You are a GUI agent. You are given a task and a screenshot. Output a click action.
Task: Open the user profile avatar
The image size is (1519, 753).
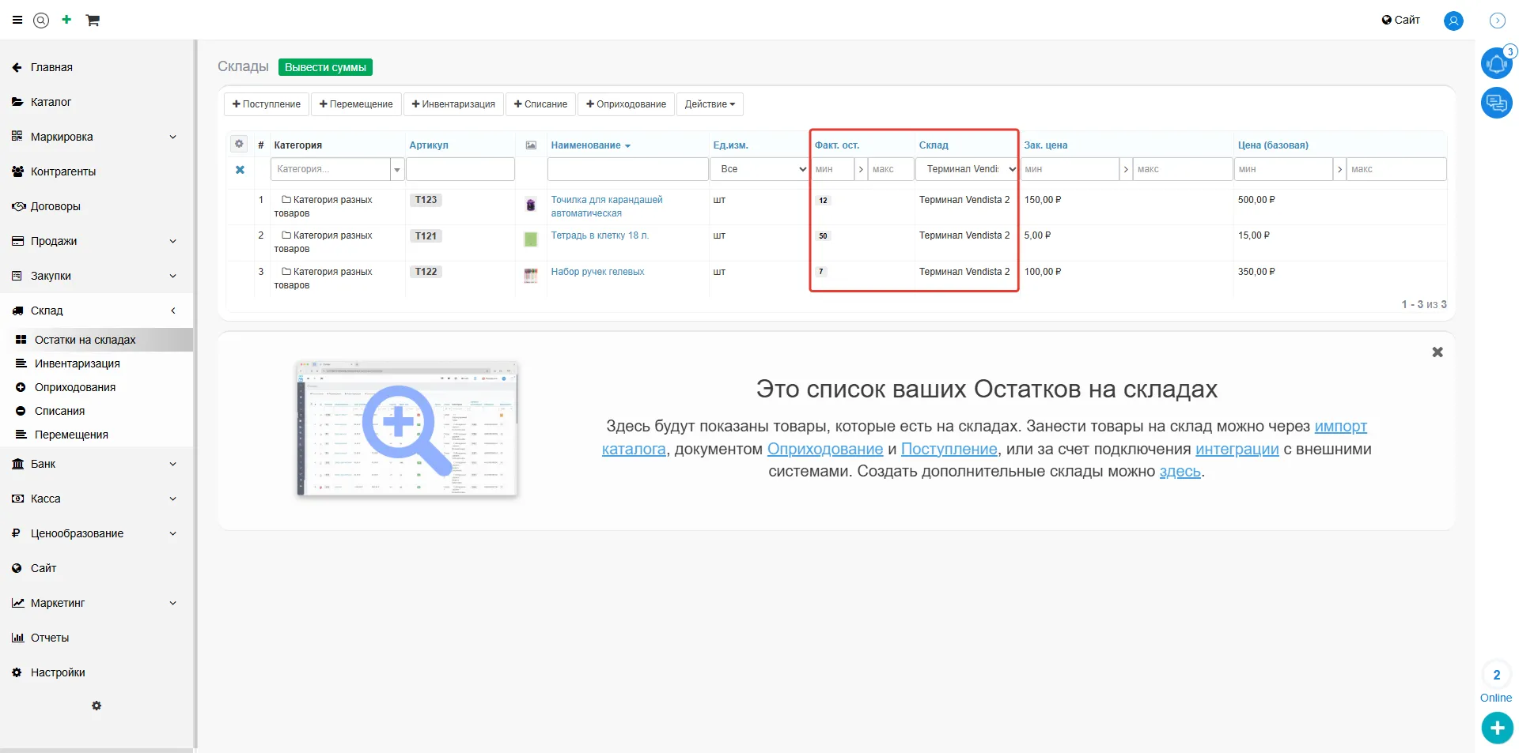[x=1453, y=21]
